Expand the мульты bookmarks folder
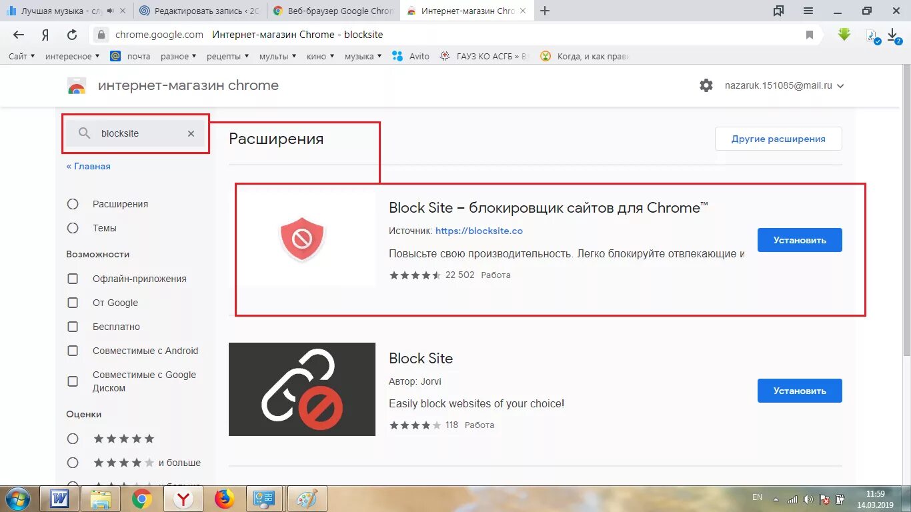Image resolution: width=911 pixels, height=512 pixels. click(277, 56)
